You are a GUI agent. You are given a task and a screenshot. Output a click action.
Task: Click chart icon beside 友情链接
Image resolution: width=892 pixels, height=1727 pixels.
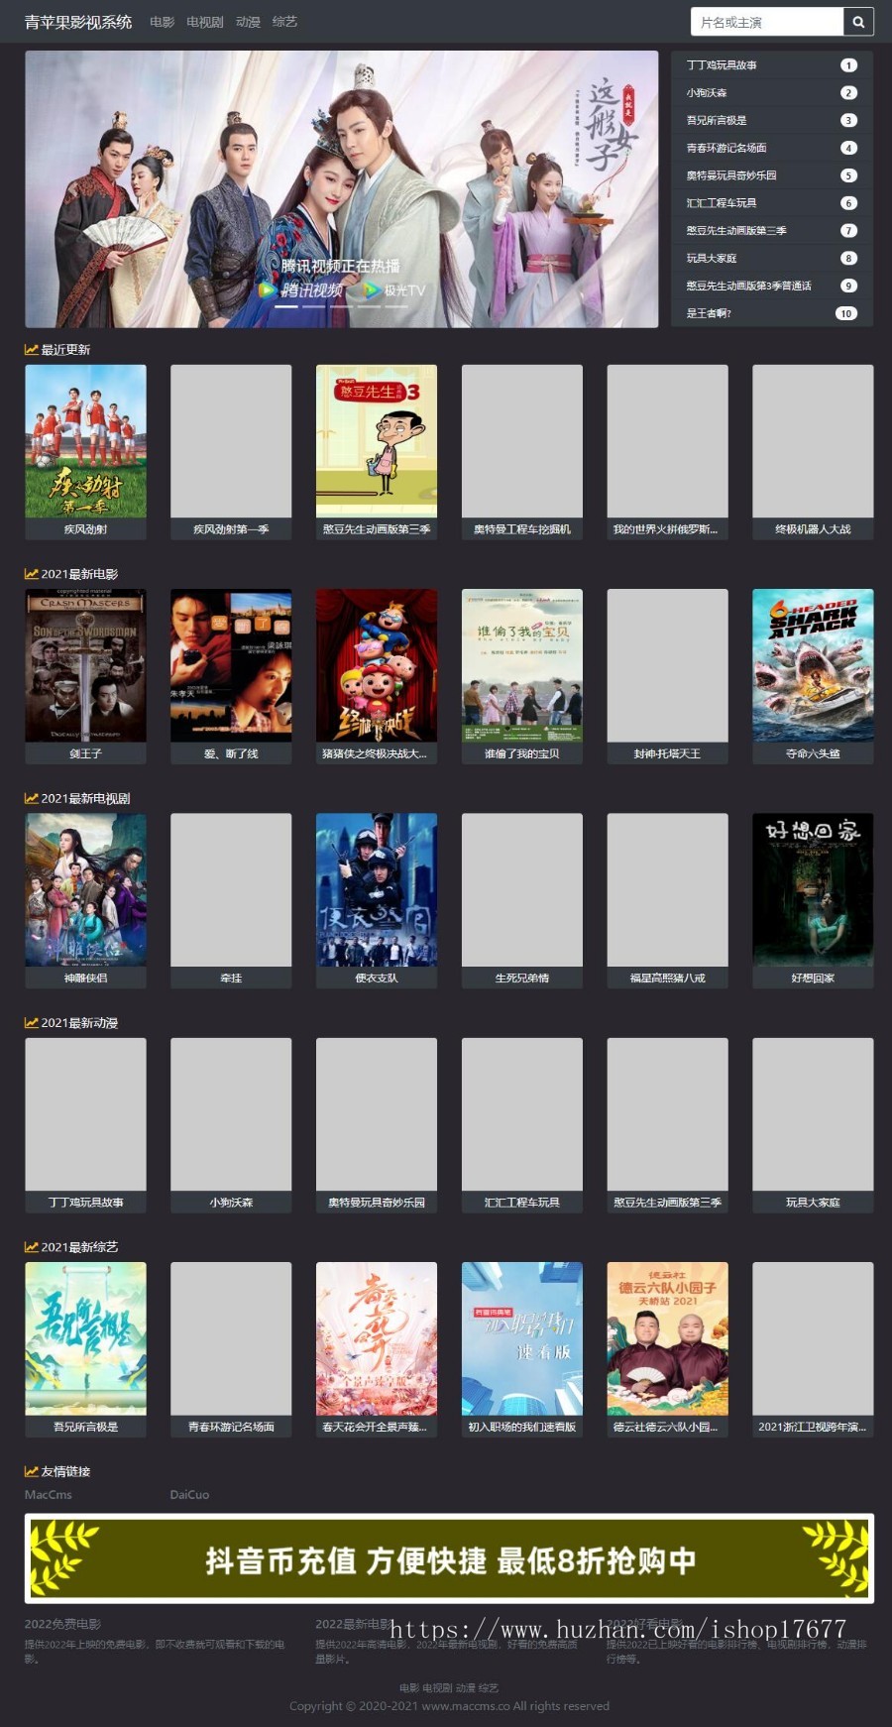(x=32, y=1471)
